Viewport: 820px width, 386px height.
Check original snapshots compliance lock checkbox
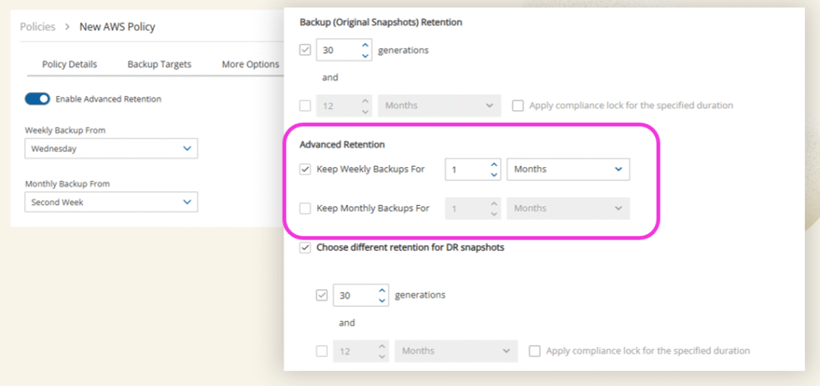coord(517,106)
